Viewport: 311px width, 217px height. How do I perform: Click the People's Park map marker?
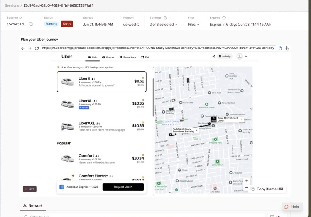(215, 139)
